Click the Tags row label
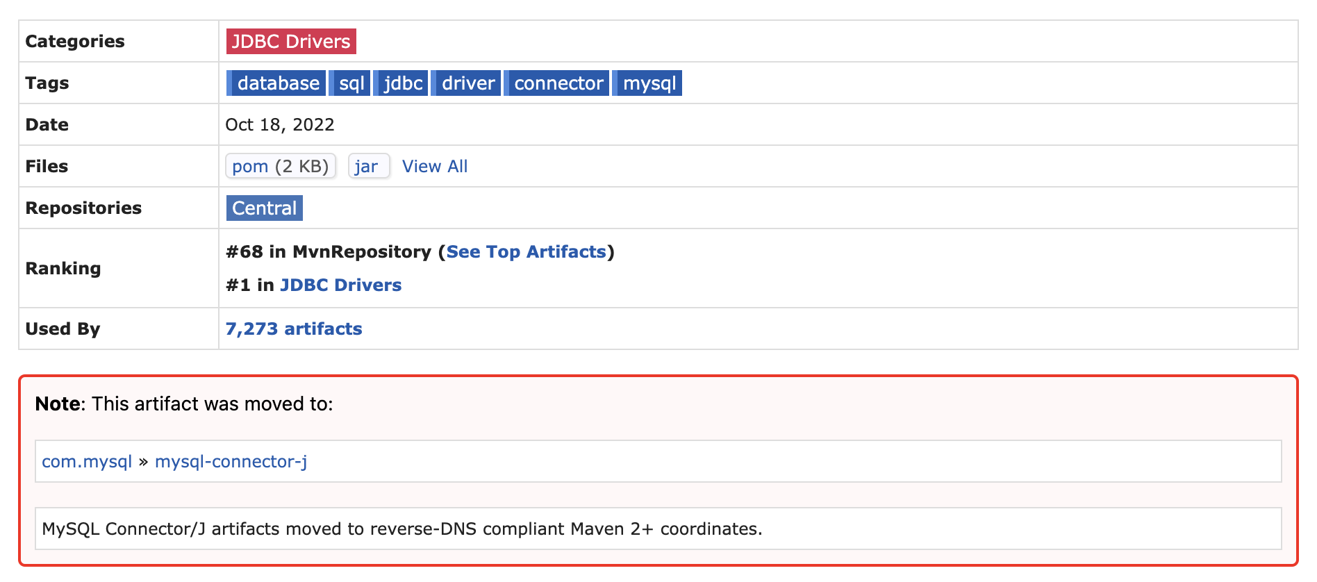 [47, 83]
